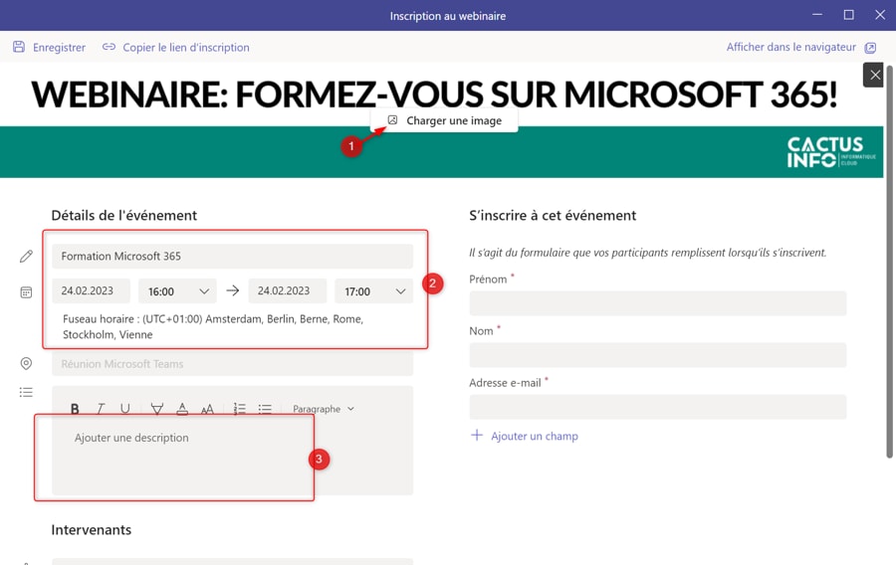Open the start date 24.02.2023 field
Image resolution: width=896 pixels, height=565 pixels.
tap(91, 291)
